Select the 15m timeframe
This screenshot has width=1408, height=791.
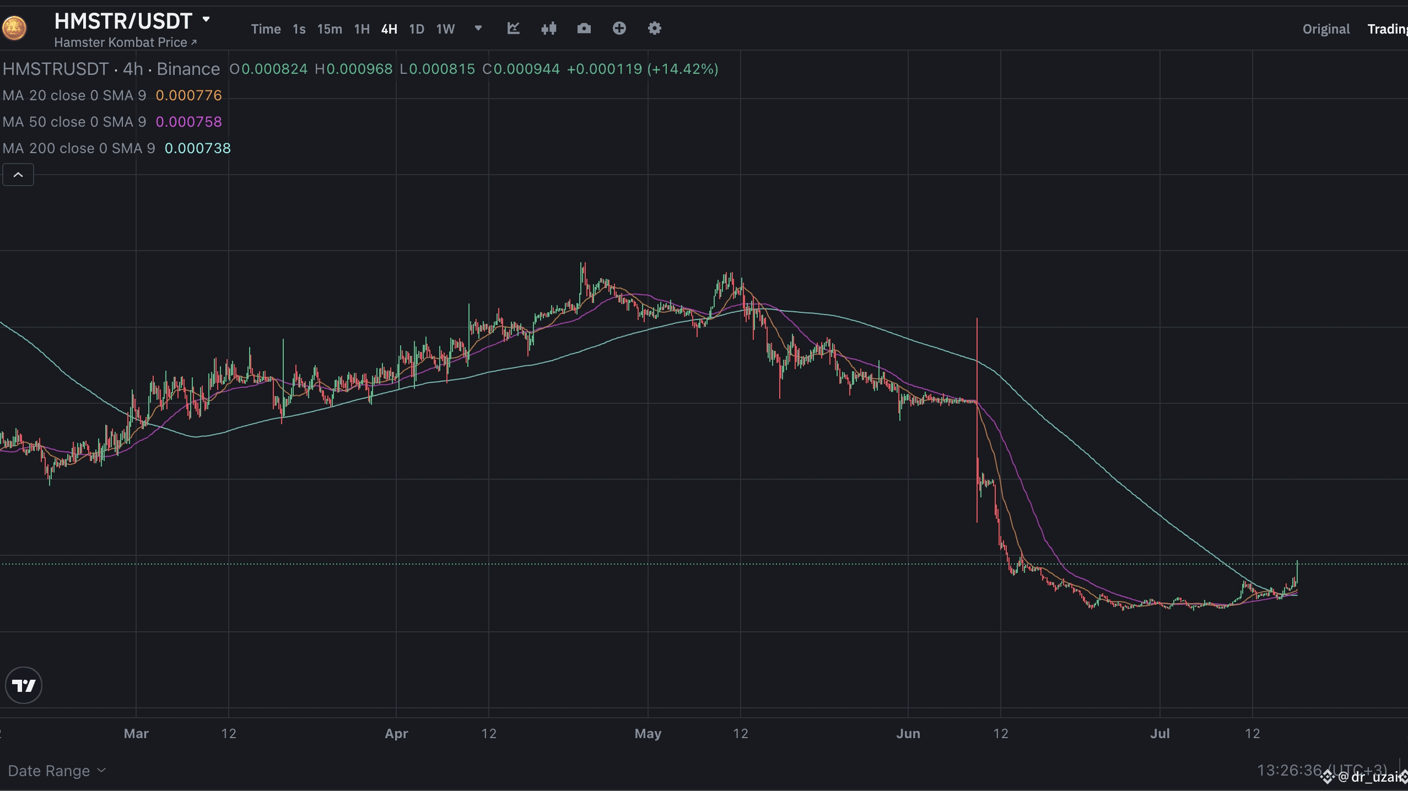click(x=329, y=29)
